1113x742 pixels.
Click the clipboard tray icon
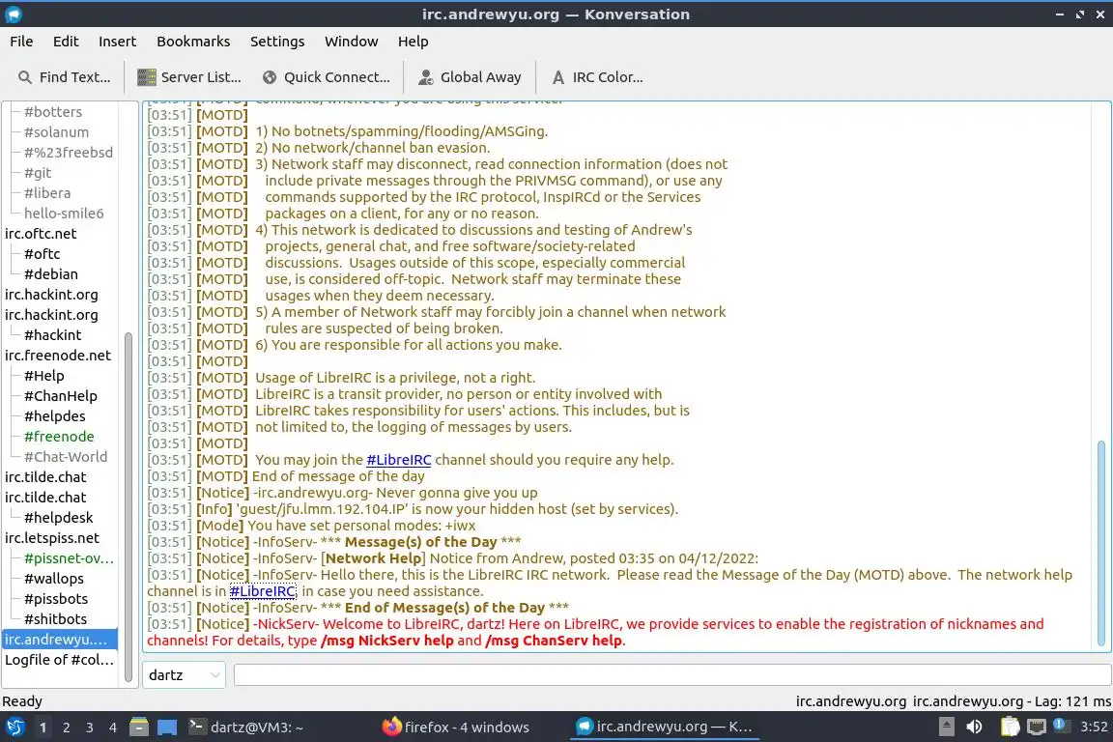coord(1010,727)
